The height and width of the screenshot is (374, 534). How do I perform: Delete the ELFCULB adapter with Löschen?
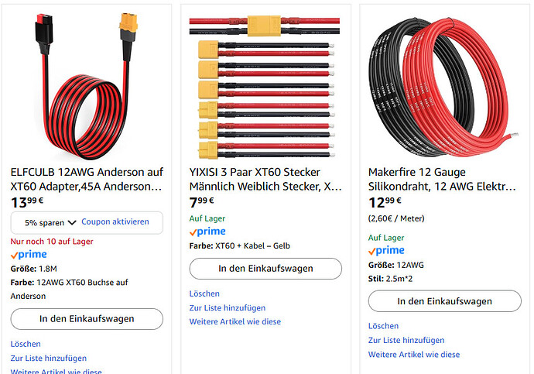coord(26,344)
